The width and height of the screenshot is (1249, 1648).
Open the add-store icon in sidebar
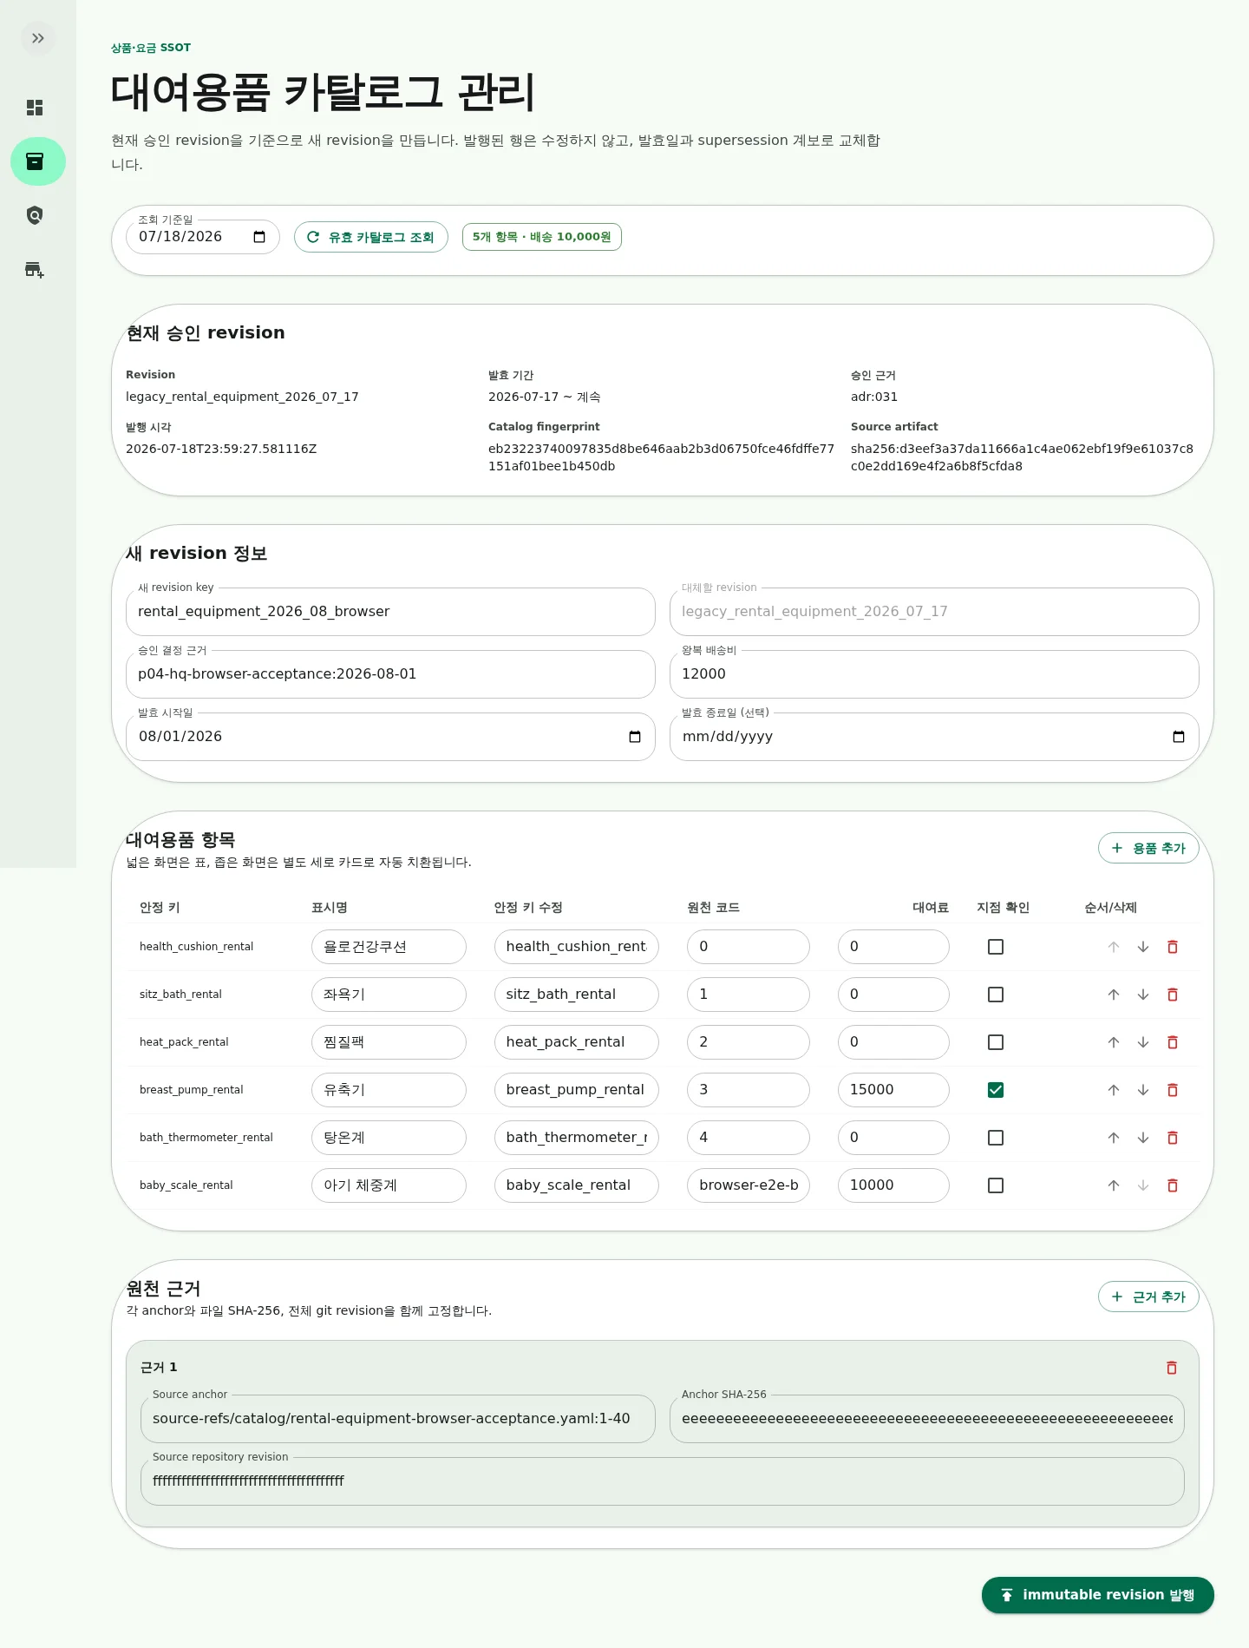pyautogui.click(x=35, y=269)
